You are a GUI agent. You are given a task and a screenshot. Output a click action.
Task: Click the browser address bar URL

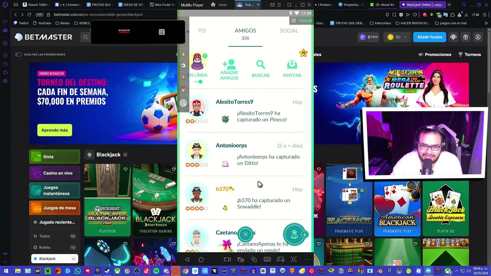(98, 15)
